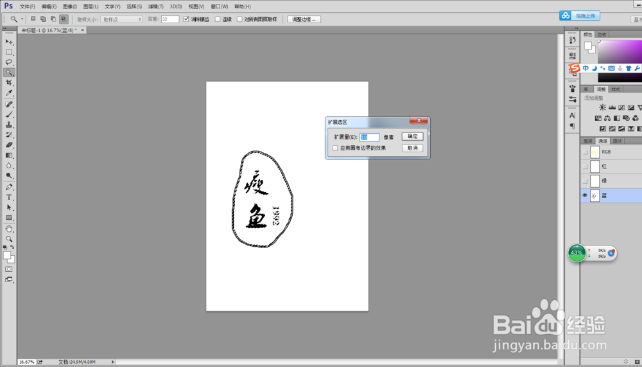
Task: Choose Intersect with selection mode icon
Action: click(x=64, y=19)
